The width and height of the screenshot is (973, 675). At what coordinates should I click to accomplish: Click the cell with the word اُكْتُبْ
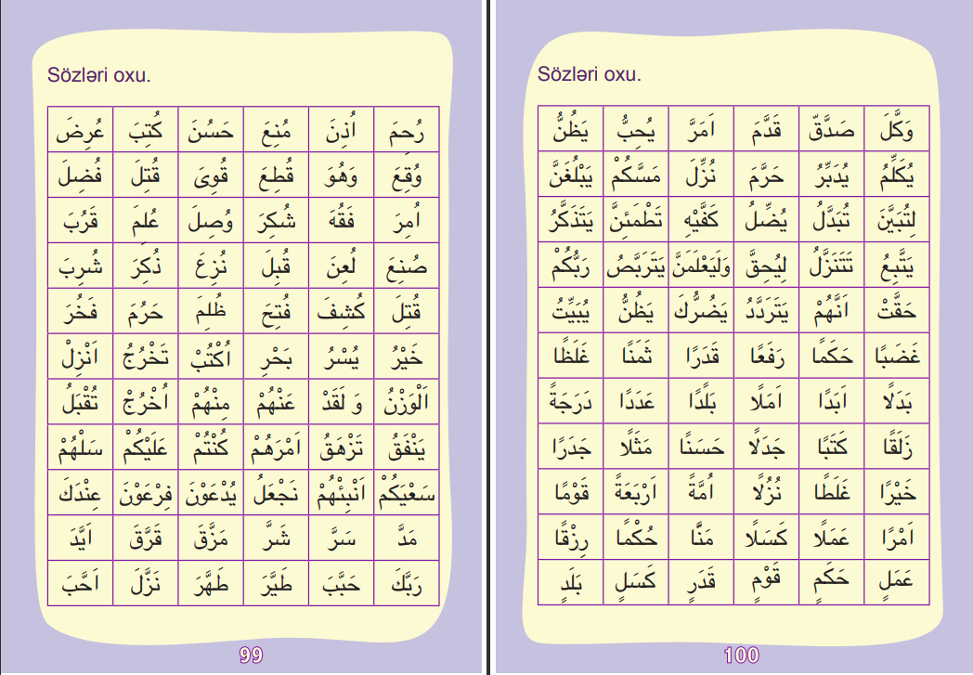click(210, 357)
